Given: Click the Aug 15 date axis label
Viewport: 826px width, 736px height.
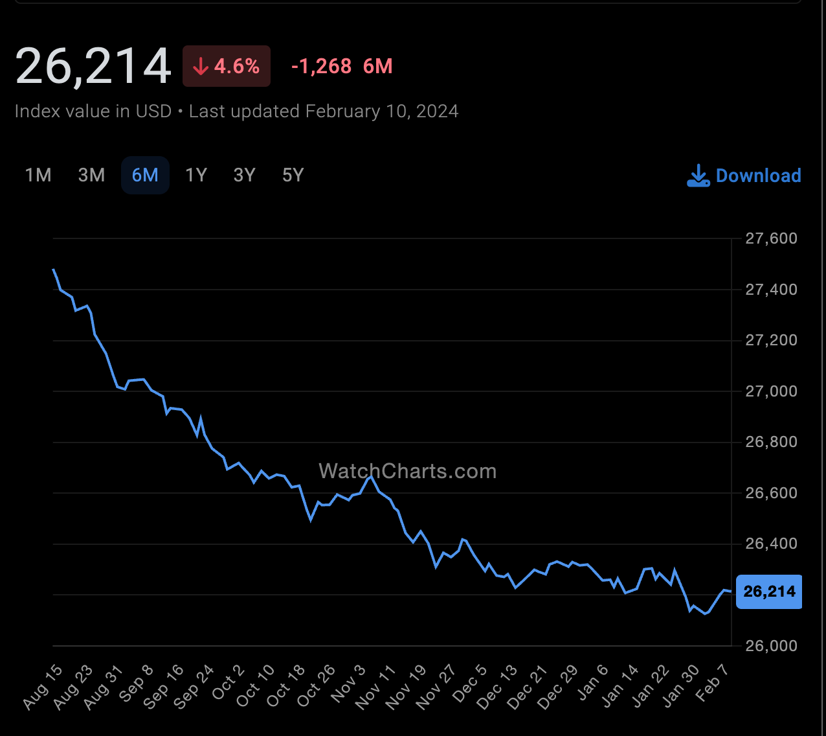Looking at the screenshot, I should click(43, 687).
